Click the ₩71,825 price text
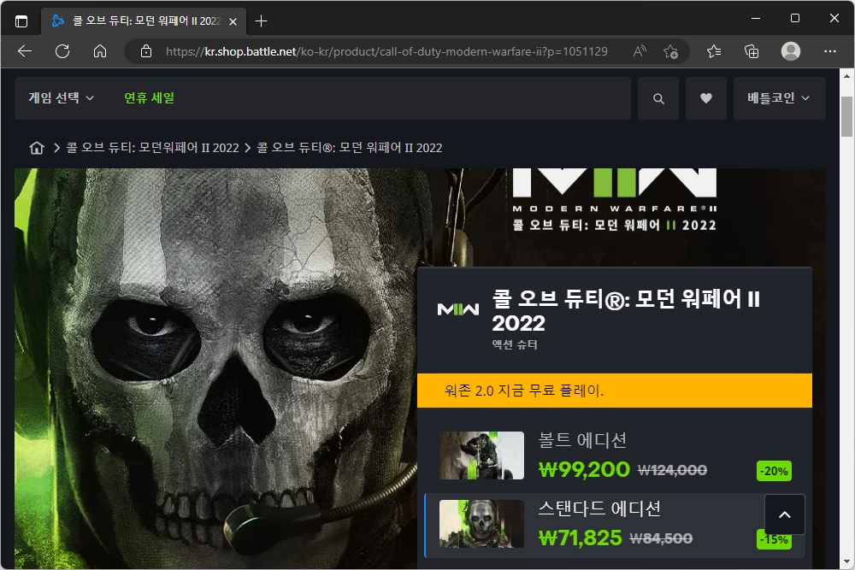This screenshot has height=570, width=855. tap(581, 538)
